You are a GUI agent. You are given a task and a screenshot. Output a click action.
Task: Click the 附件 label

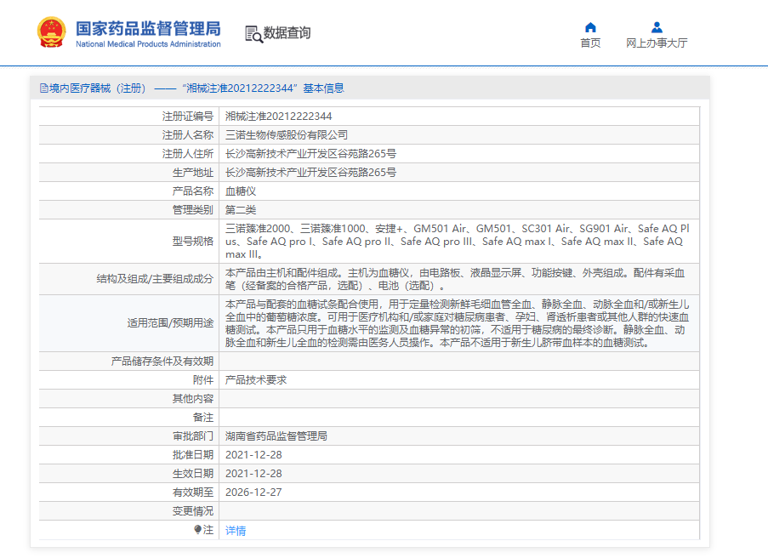pos(203,380)
